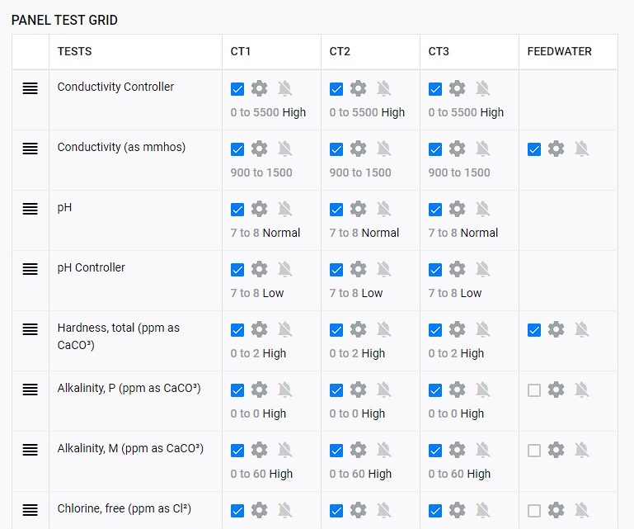Uncheck pH Controller checkbox for CT3
The height and width of the screenshot is (529, 634).
pos(435,270)
